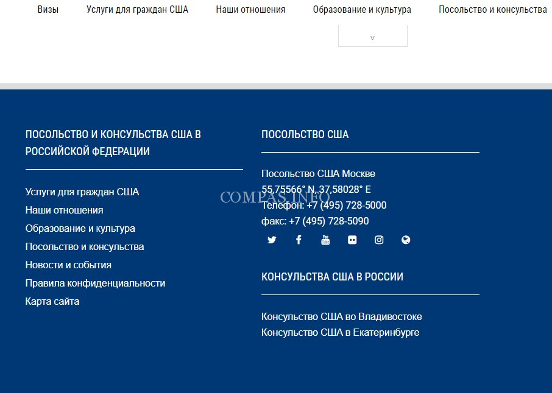Go to Новости и события

coord(68,265)
